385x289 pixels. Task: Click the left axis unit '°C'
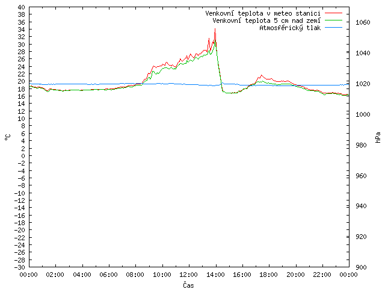pyautogui.click(x=8, y=137)
